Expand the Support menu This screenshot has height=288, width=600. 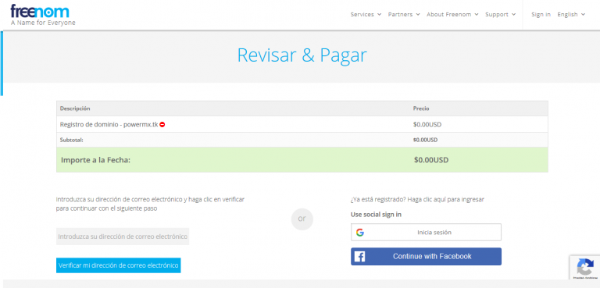tap(501, 14)
